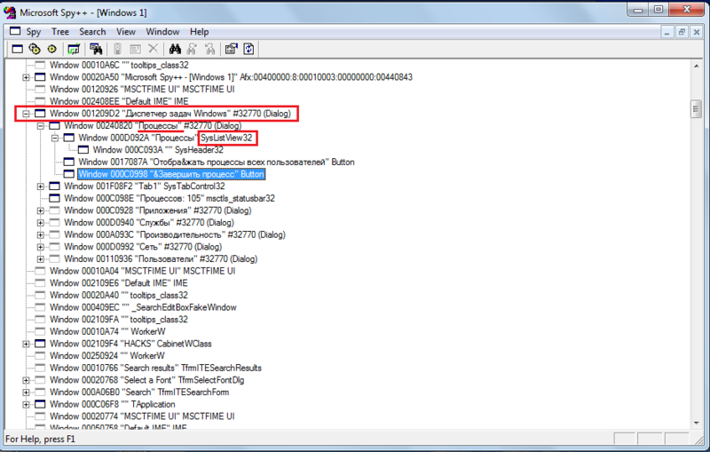Expand the HACKS CabinetWClass node
Screen dimensions: 710x452
27,344
